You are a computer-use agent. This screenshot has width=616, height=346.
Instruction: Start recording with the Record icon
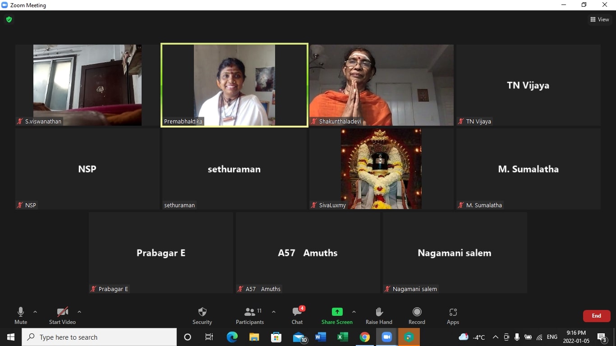[x=417, y=312]
